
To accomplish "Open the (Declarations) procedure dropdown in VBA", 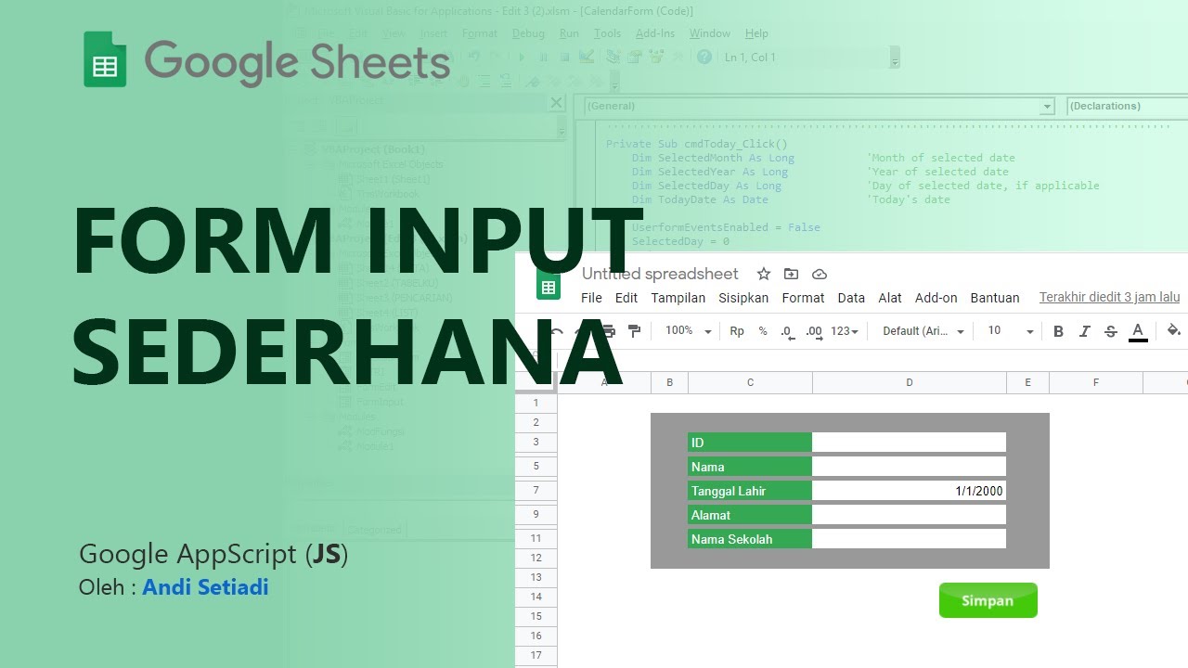I will [1127, 106].
